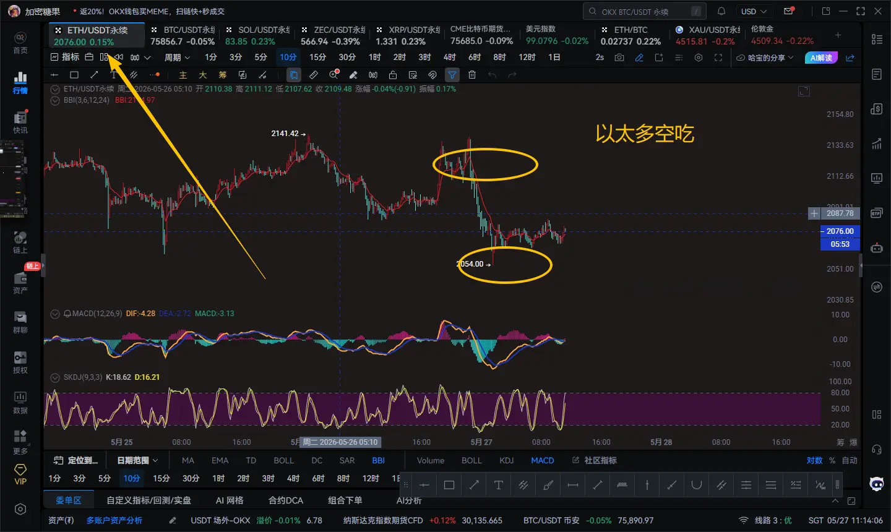Open the USD currency dropdown
This screenshot has height=532, width=891.
(754, 11)
